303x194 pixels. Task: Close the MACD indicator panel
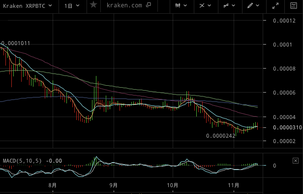(x=296, y=161)
